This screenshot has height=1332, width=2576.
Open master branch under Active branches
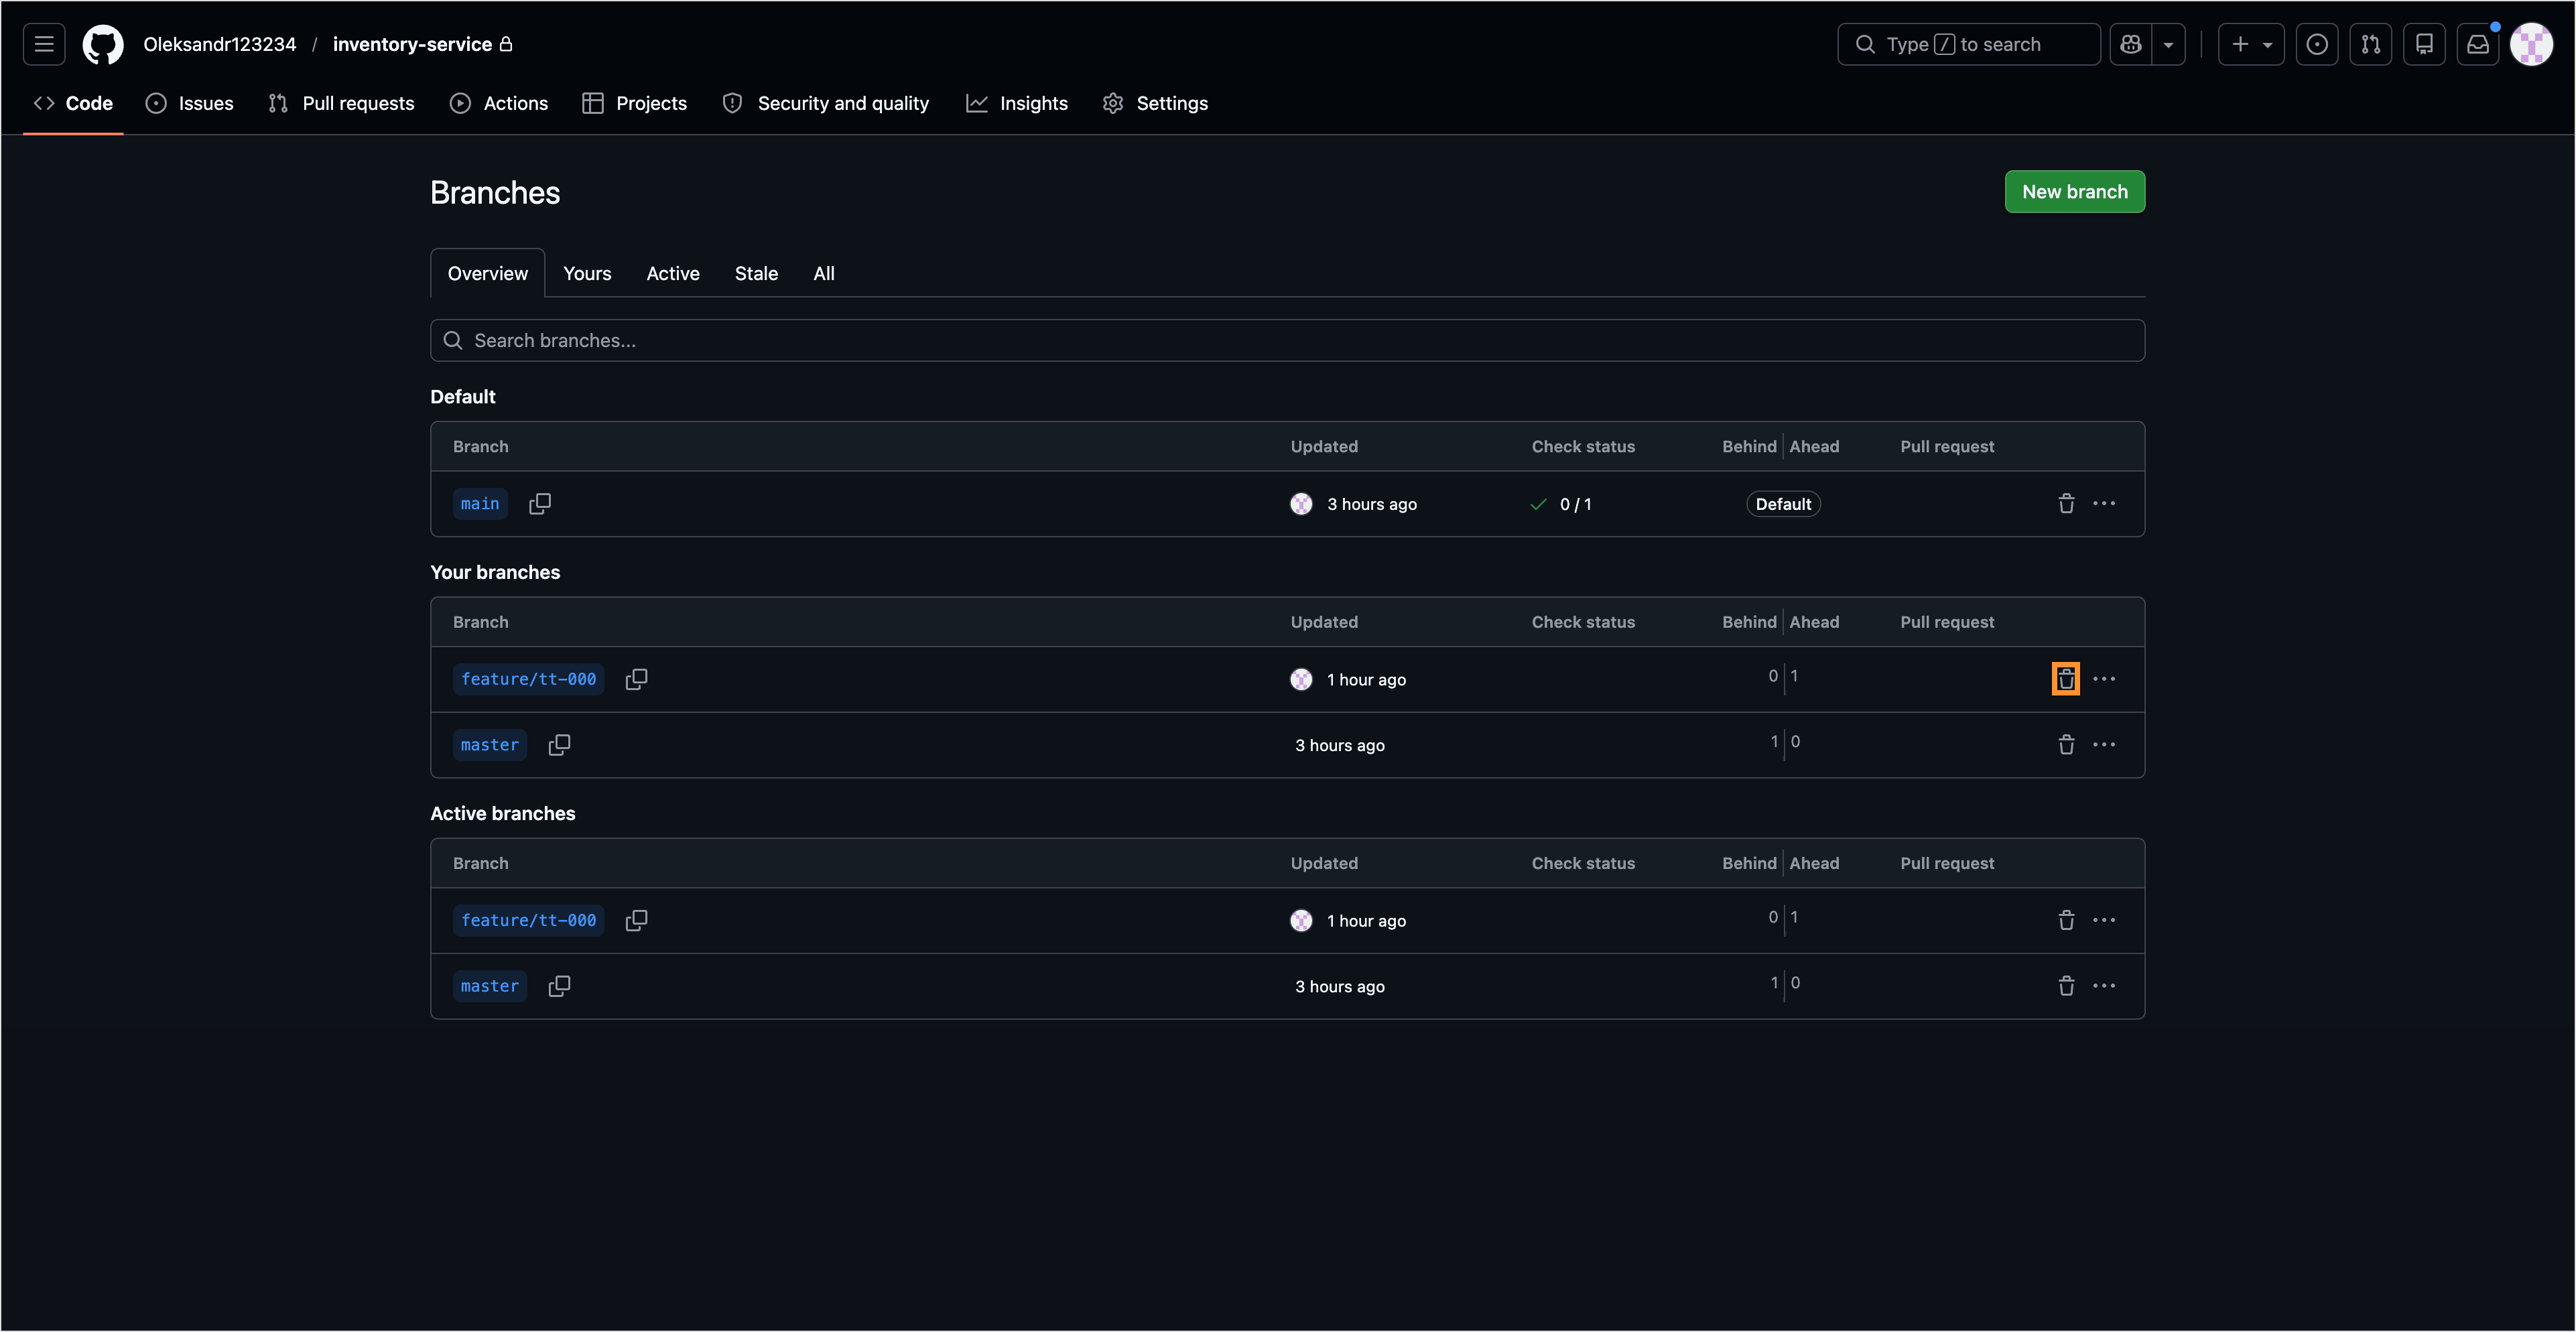click(x=490, y=986)
